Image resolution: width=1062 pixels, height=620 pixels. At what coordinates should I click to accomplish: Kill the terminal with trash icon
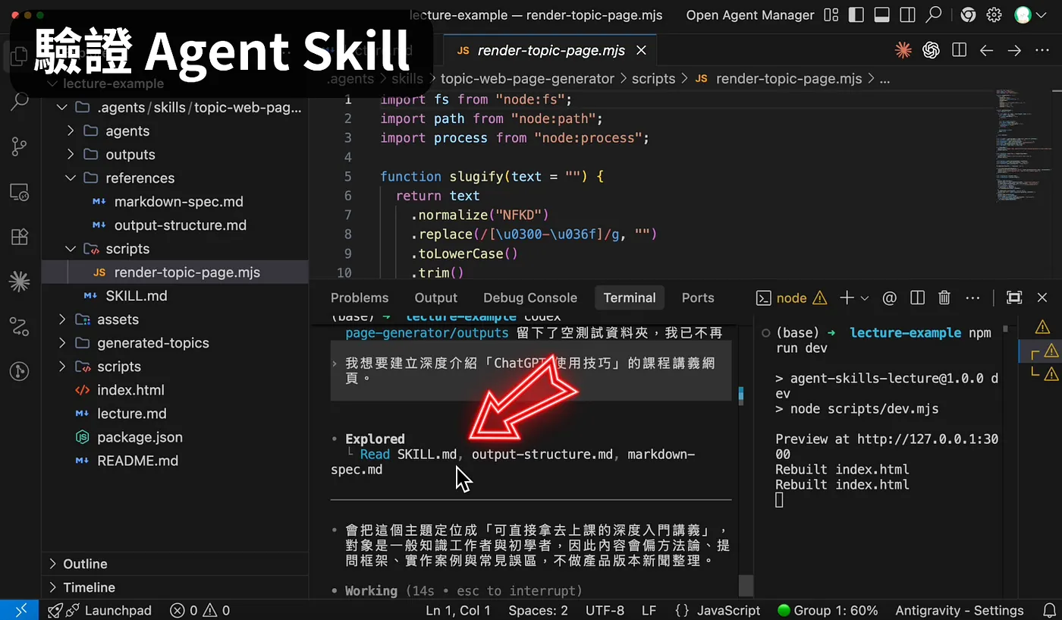pyautogui.click(x=944, y=298)
